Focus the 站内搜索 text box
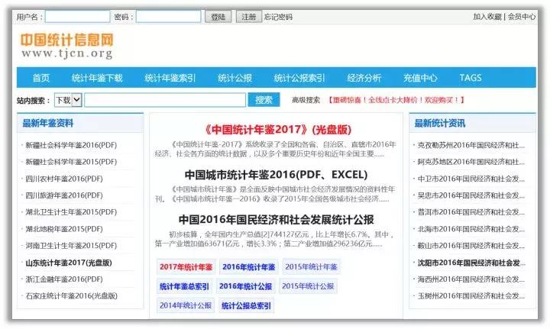The height and width of the screenshot is (329, 550). pos(165,100)
